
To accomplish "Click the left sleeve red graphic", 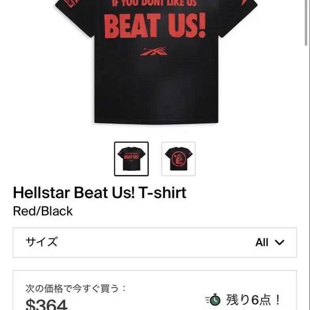I will pyautogui.click(x=71, y=3).
